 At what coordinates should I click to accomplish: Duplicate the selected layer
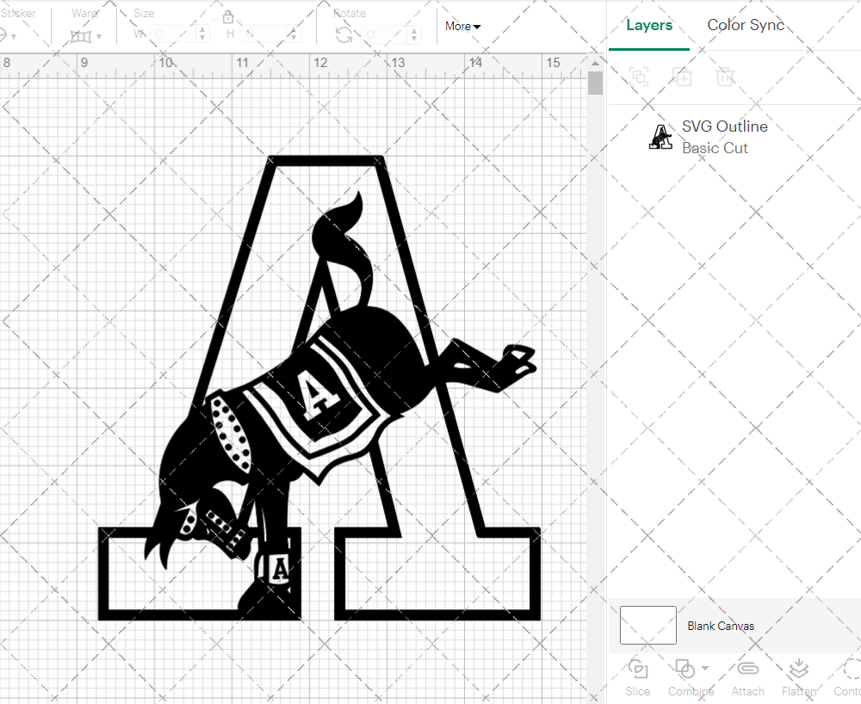coord(683,77)
